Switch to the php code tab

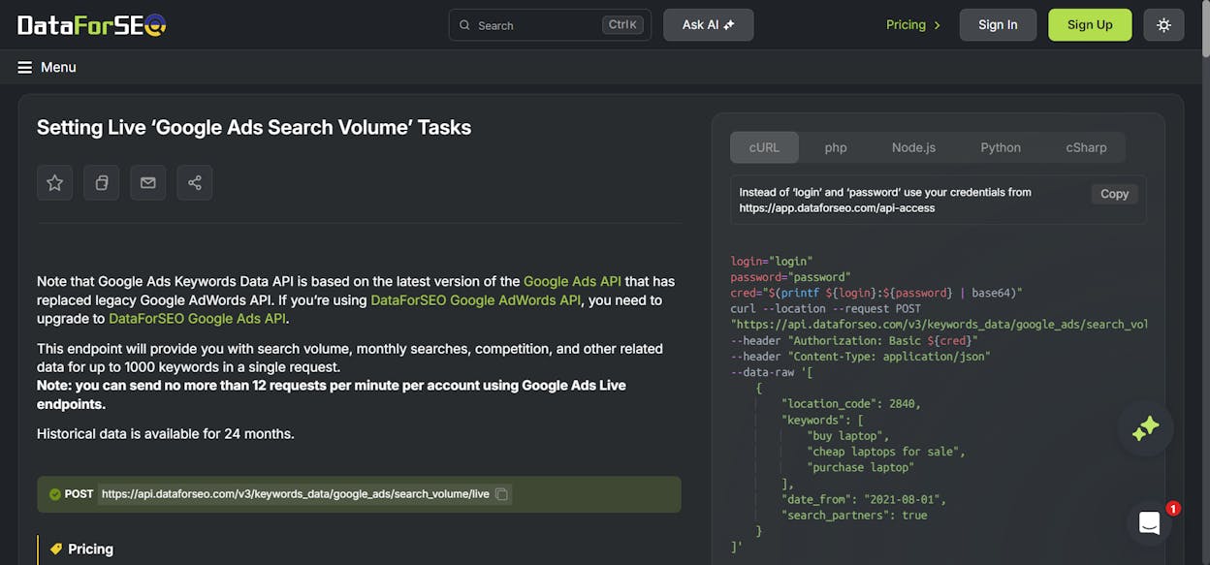[x=836, y=147]
